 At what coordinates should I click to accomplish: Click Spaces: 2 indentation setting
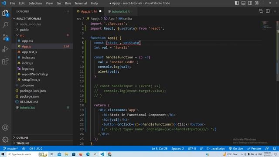click(x=177, y=149)
